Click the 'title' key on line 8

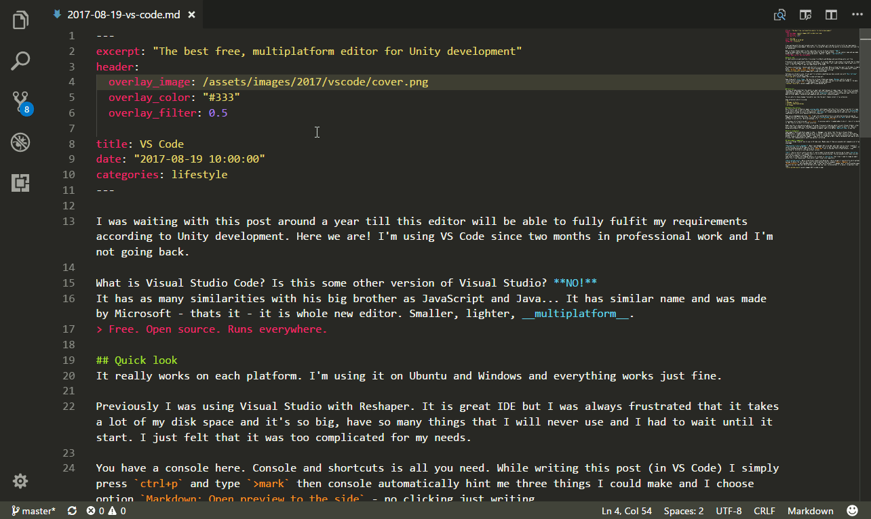(112, 144)
